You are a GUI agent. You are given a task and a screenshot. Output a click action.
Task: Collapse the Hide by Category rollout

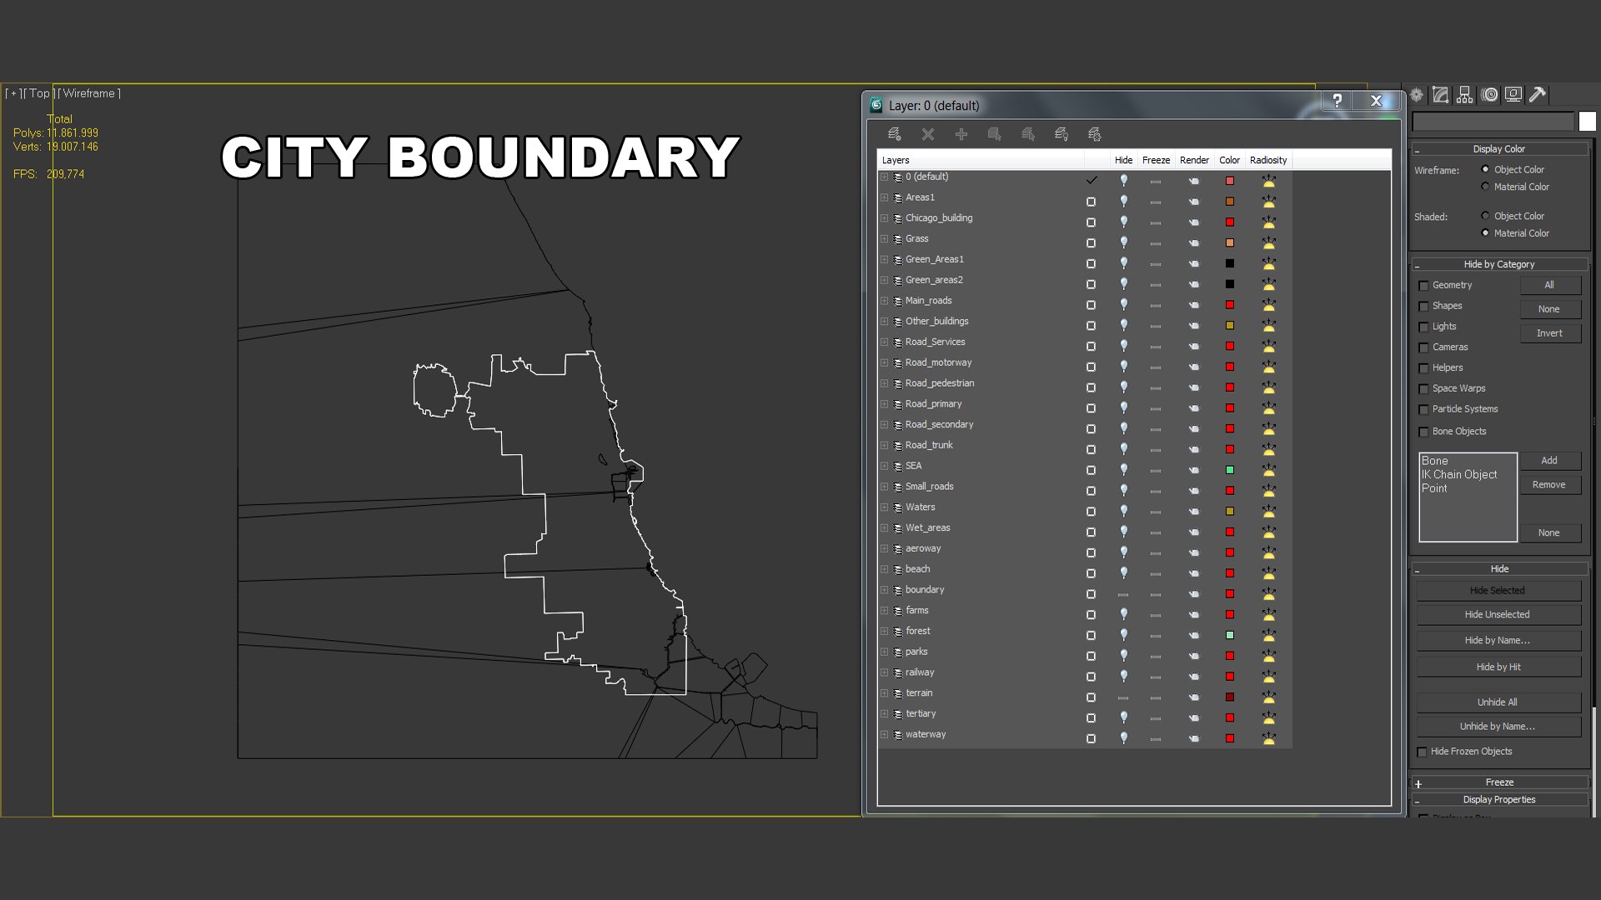pyautogui.click(x=1498, y=264)
